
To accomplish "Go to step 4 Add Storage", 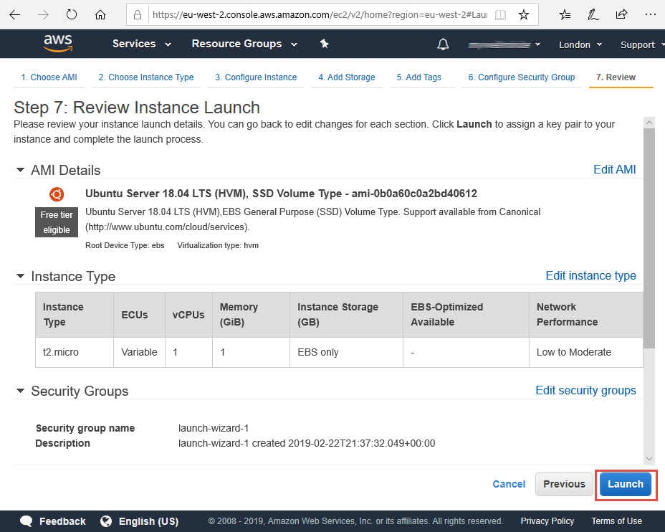I will [347, 77].
